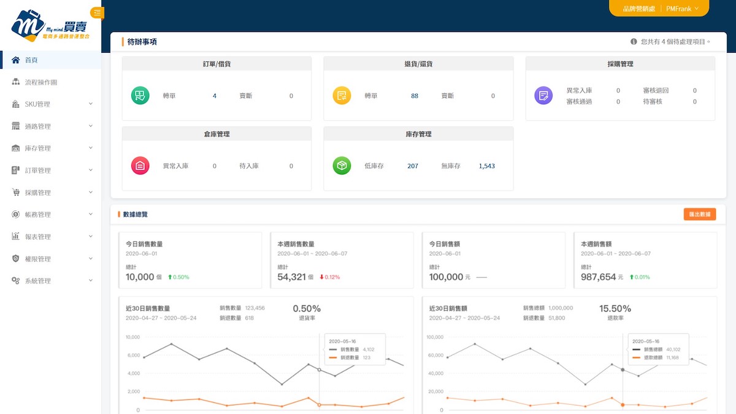The width and height of the screenshot is (736, 414).
Task: Click the My mind 買賣 logo
Action: click(50, 26)
